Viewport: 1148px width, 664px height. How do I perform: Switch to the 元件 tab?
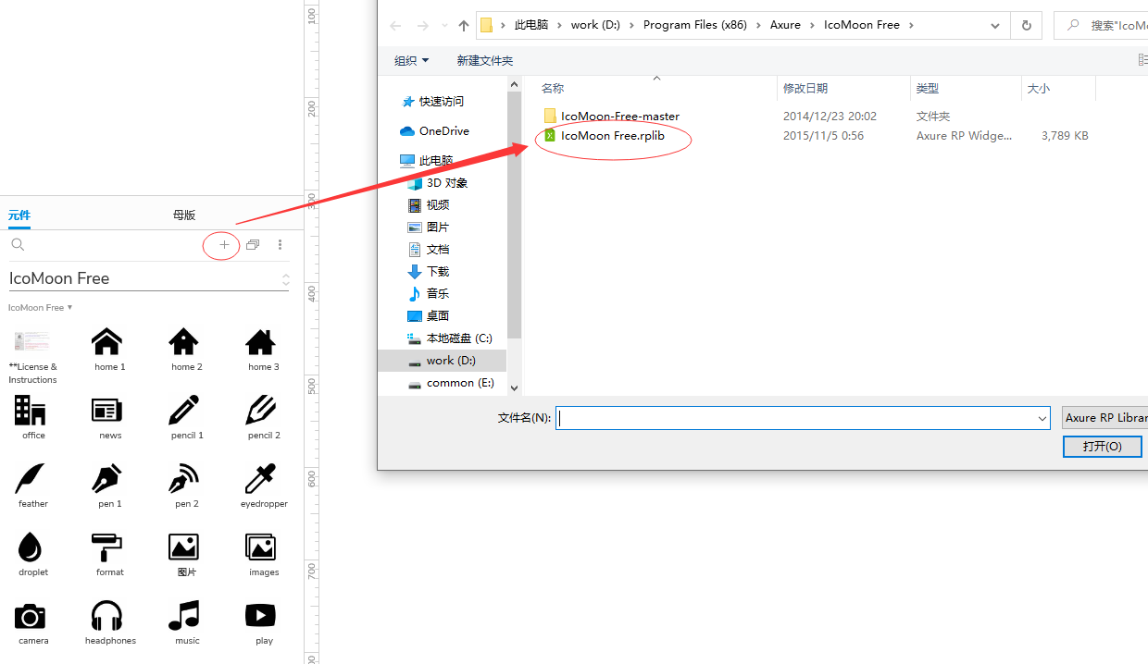pos(19,215)
